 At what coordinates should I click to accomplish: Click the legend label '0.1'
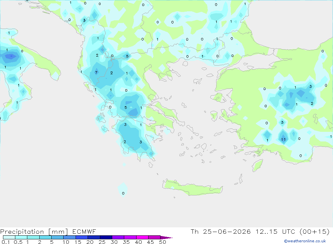click(6, 242)
